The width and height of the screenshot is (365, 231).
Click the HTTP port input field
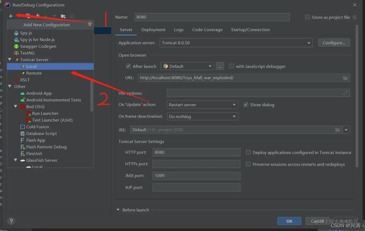[x=196, y=152]
